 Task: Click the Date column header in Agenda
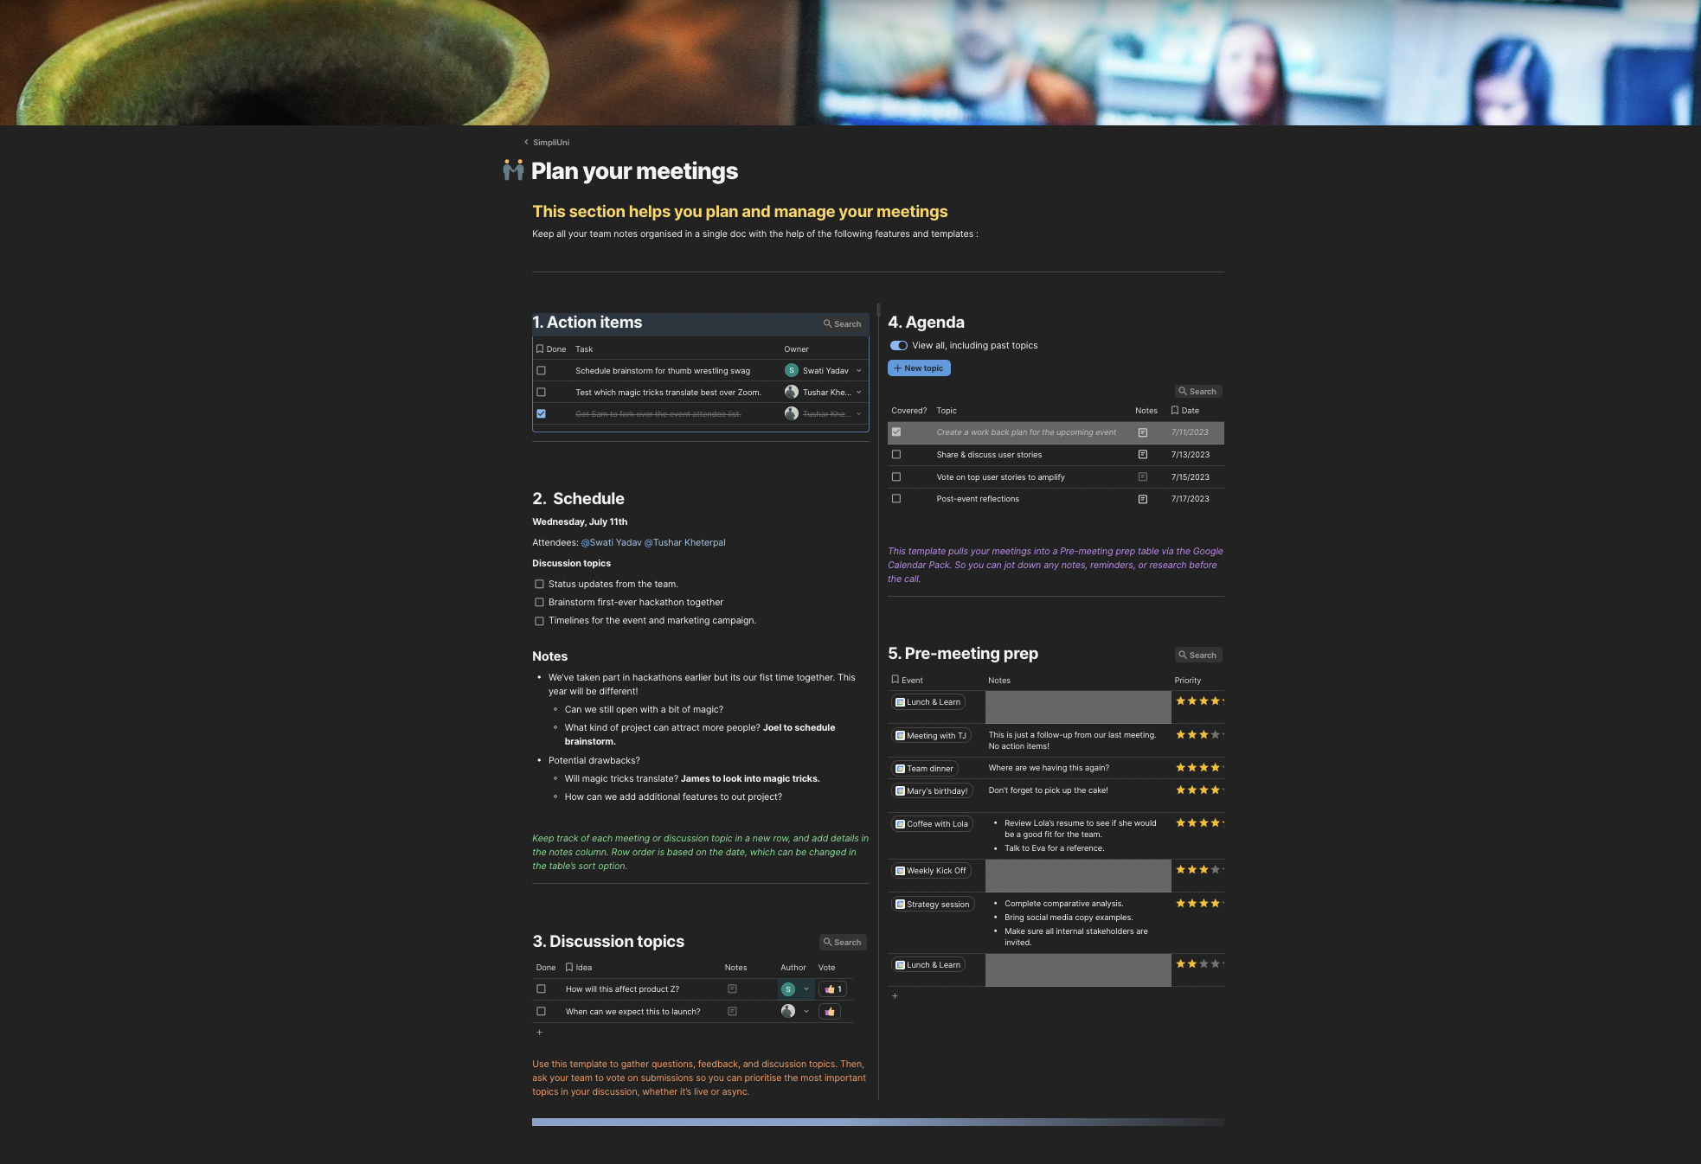point(1190,411)
